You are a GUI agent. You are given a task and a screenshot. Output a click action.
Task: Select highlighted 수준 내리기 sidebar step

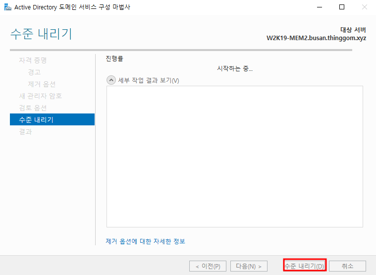pos(53,119)
